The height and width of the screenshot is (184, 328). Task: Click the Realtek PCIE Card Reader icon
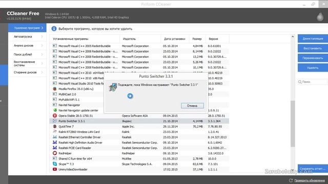click(x=55, y=148)
